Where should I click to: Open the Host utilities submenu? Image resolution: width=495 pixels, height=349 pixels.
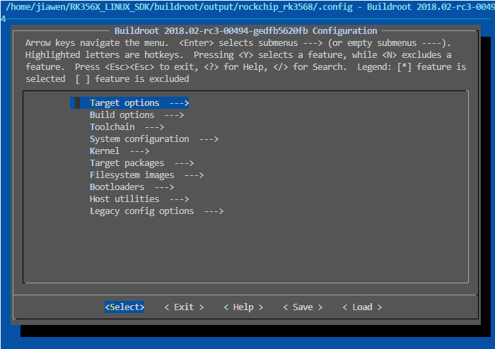pos(139,199)
